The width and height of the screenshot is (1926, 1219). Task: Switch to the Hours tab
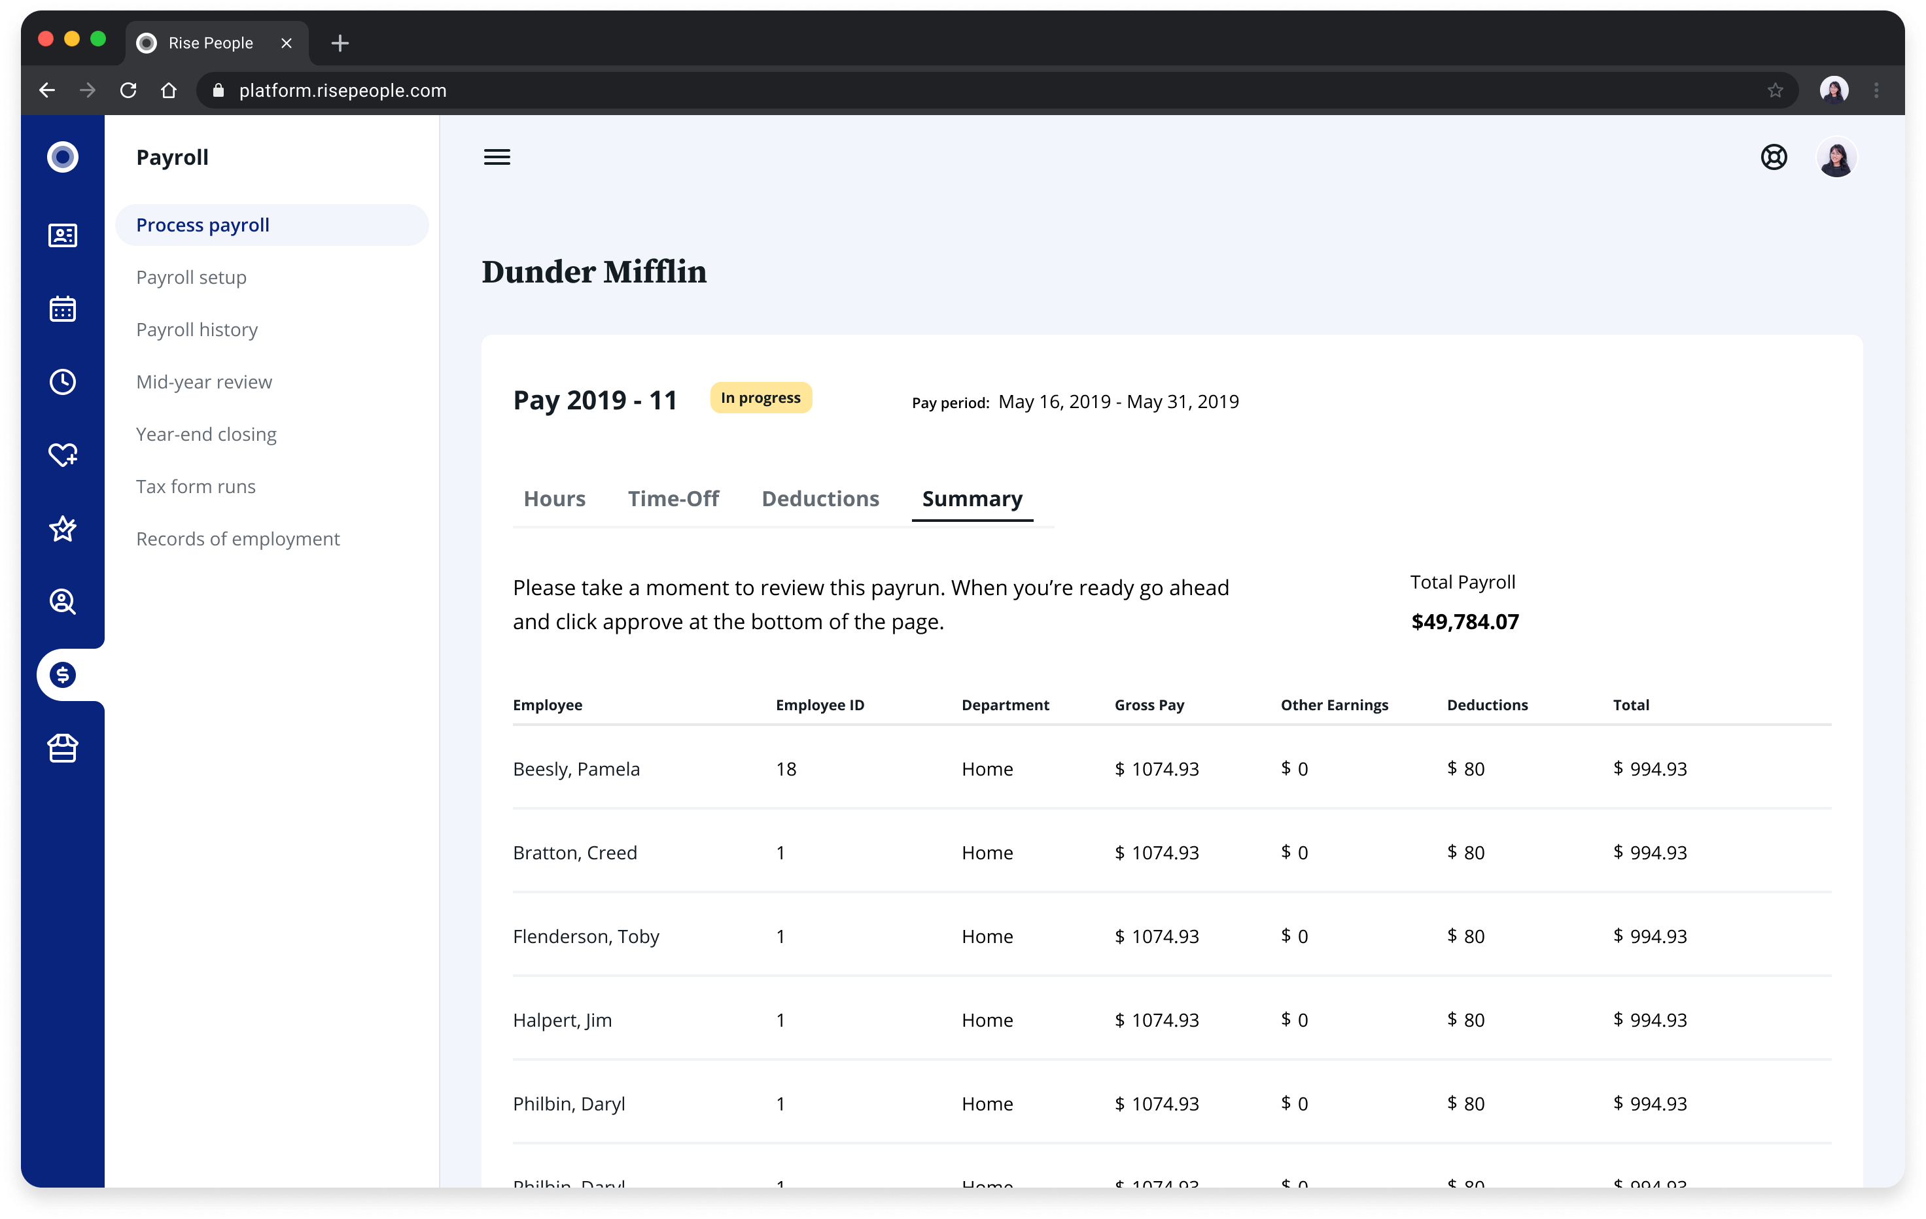(x=554, y=499)
